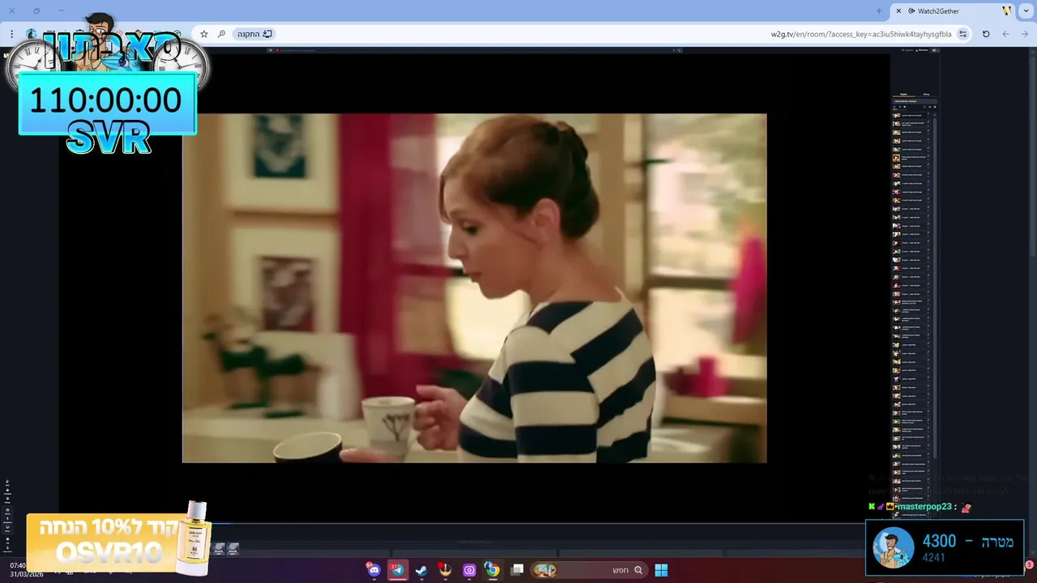Open the purple camera app in taskbar
Viewport: 1037px width, 583px height.
(469, 570)
